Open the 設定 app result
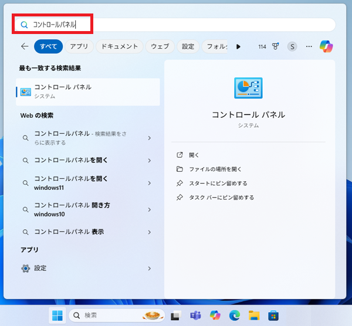The width and height of the screenshot is (352, 326). click(x=88, y=268)
